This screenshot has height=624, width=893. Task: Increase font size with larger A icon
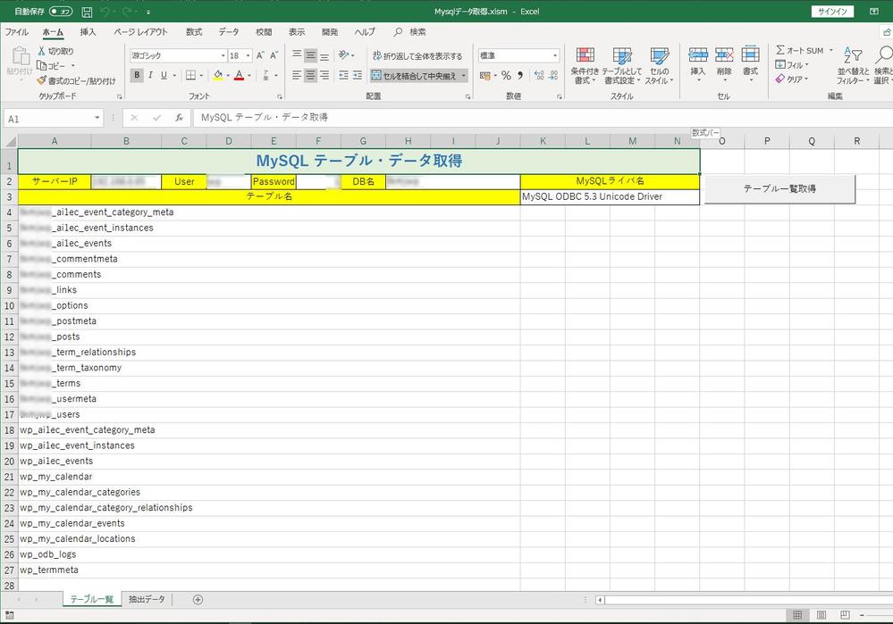click(x=260, y=55)
